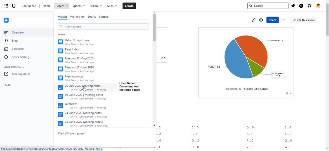Screen dimensions: 329x151
Task: Click the top bar Search field
Action: point(268,6)
